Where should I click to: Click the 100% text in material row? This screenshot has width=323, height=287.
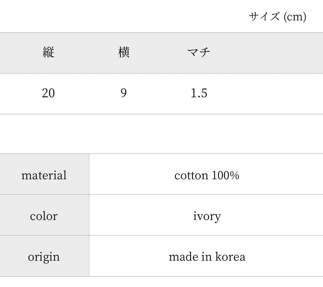(226, 175)
